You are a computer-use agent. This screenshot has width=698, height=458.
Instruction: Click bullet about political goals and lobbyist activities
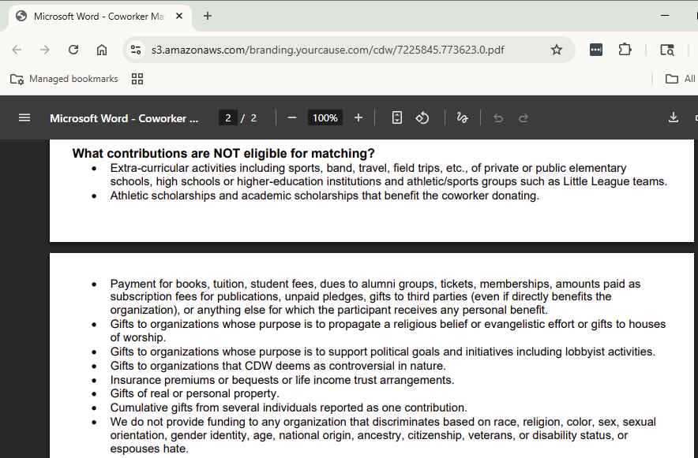pos(383,352)
